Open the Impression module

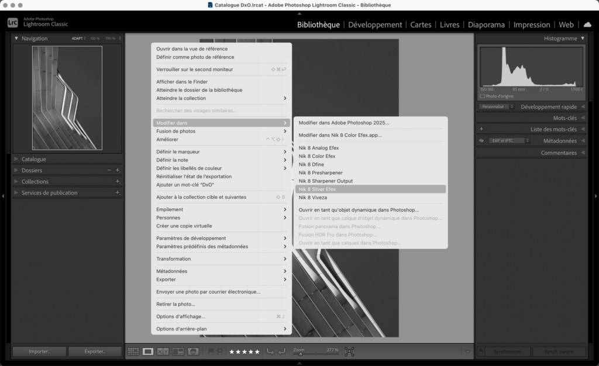(x=532, y=25)
